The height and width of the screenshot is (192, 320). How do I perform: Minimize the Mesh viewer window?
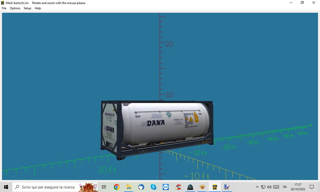[x=291, y=3]
